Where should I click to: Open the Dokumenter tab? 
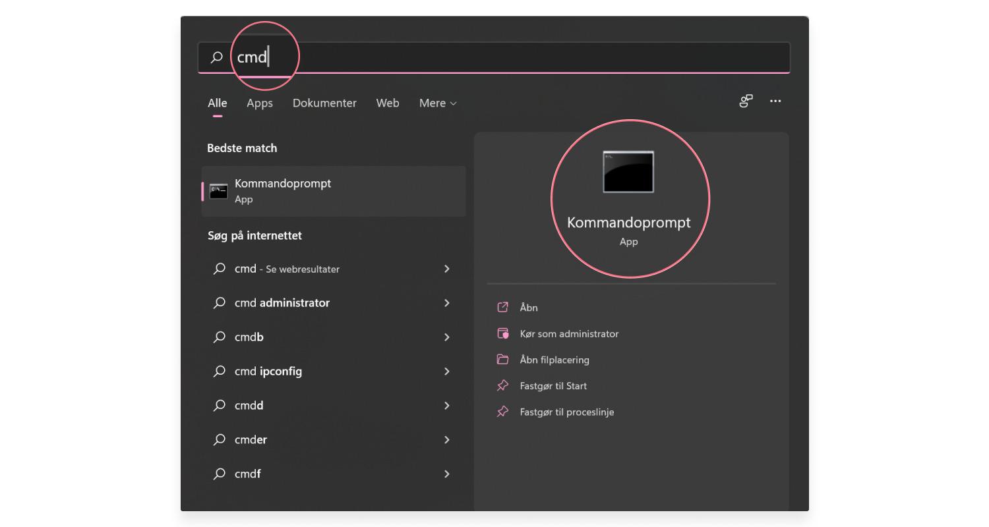point(324,103)
